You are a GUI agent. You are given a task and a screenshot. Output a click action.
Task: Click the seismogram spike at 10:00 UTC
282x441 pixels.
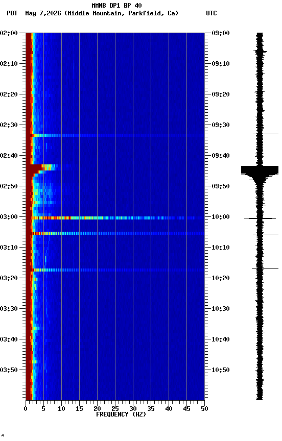pyautogui.click(x=260, y=218)
